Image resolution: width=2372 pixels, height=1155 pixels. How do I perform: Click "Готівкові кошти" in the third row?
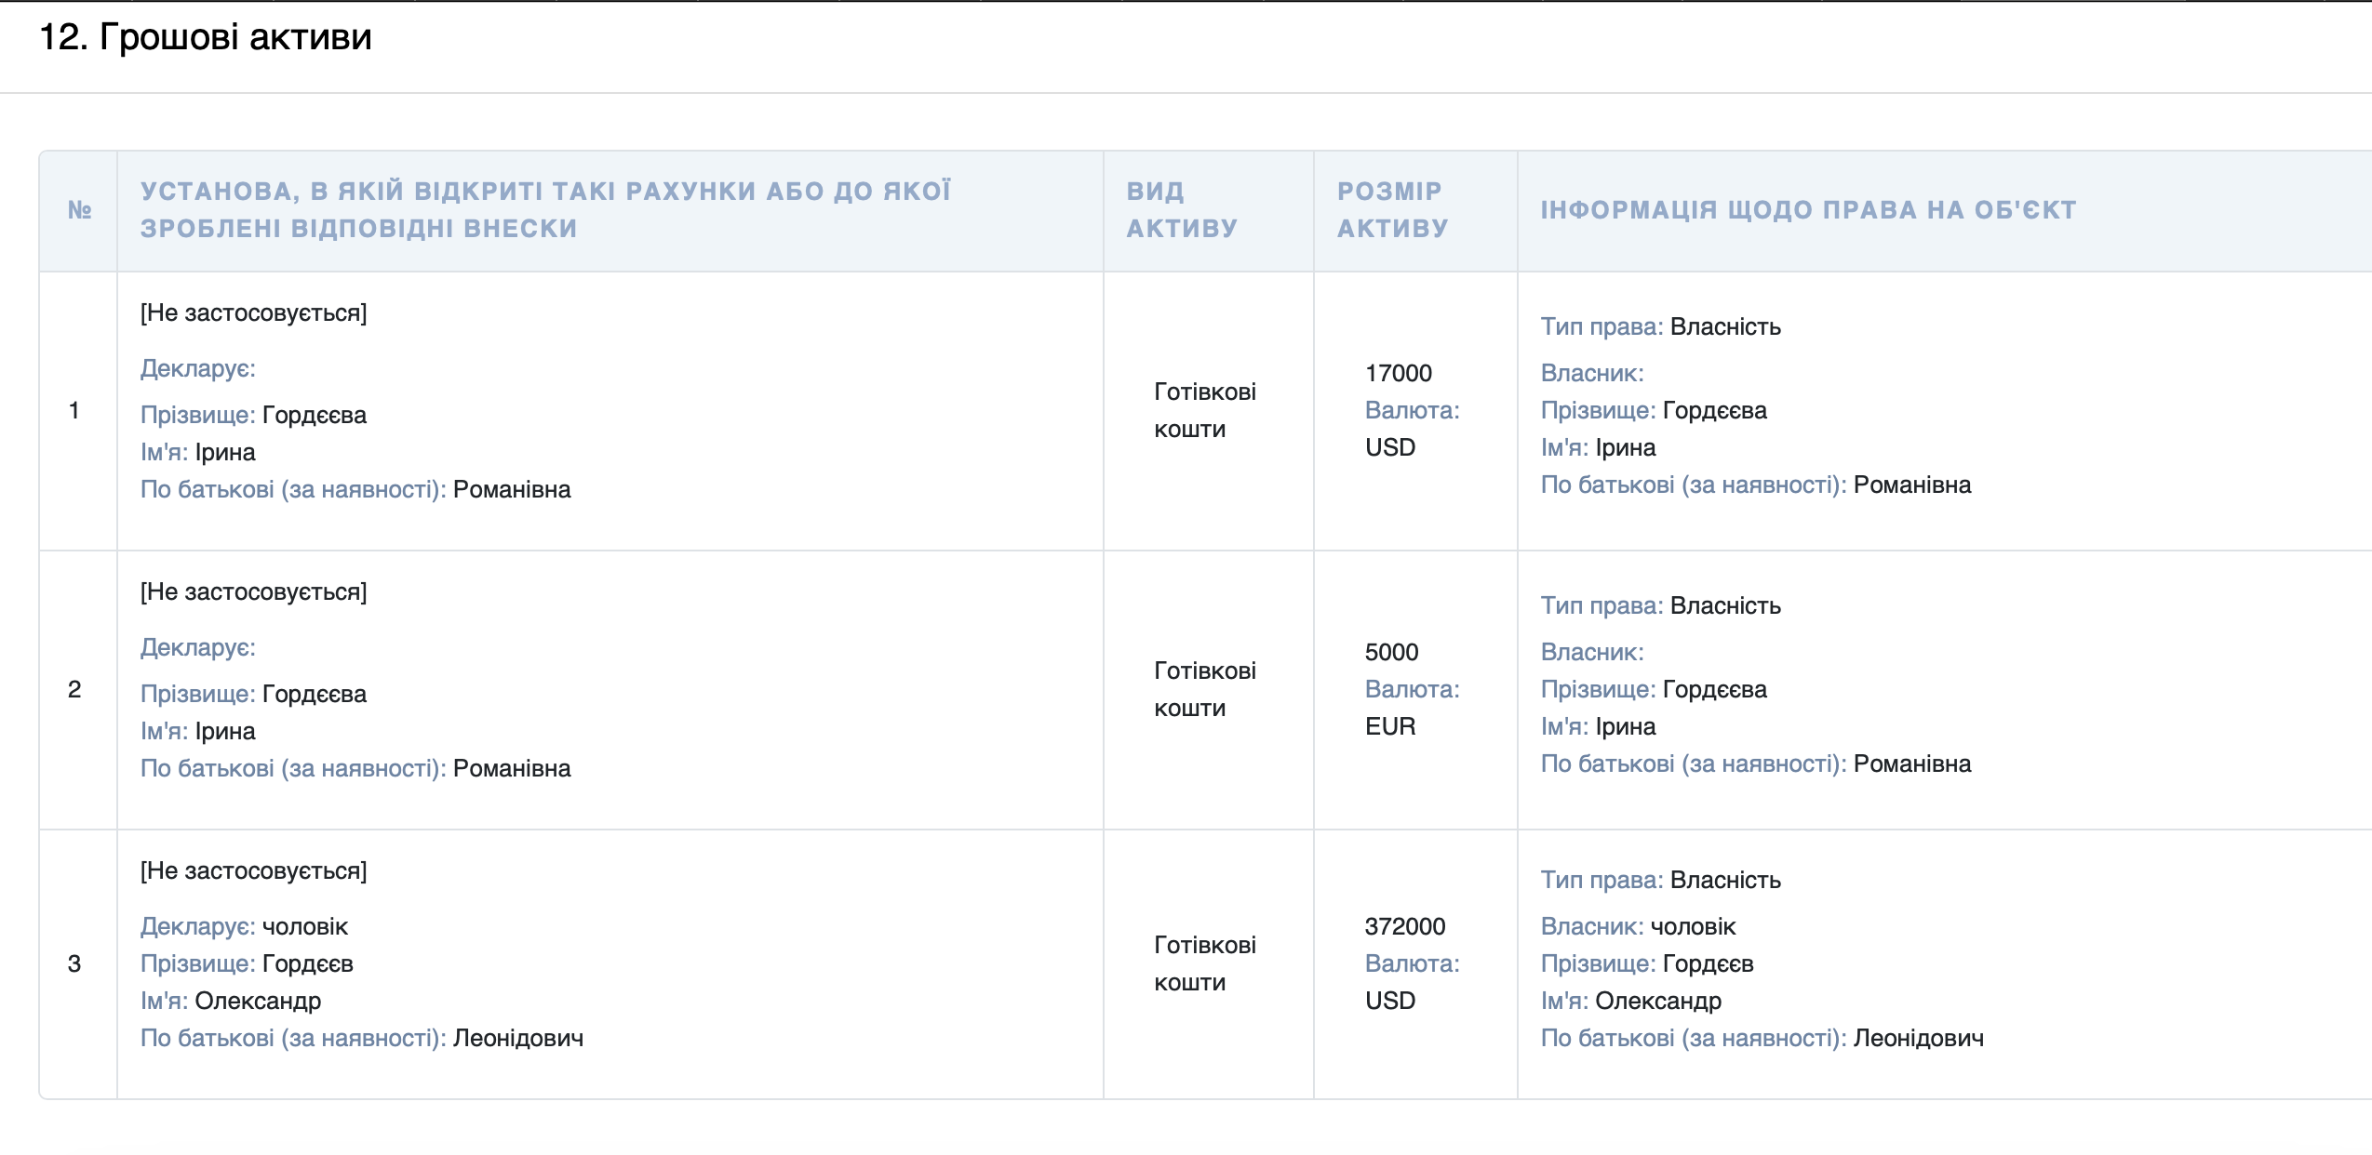pos(1204,963)
